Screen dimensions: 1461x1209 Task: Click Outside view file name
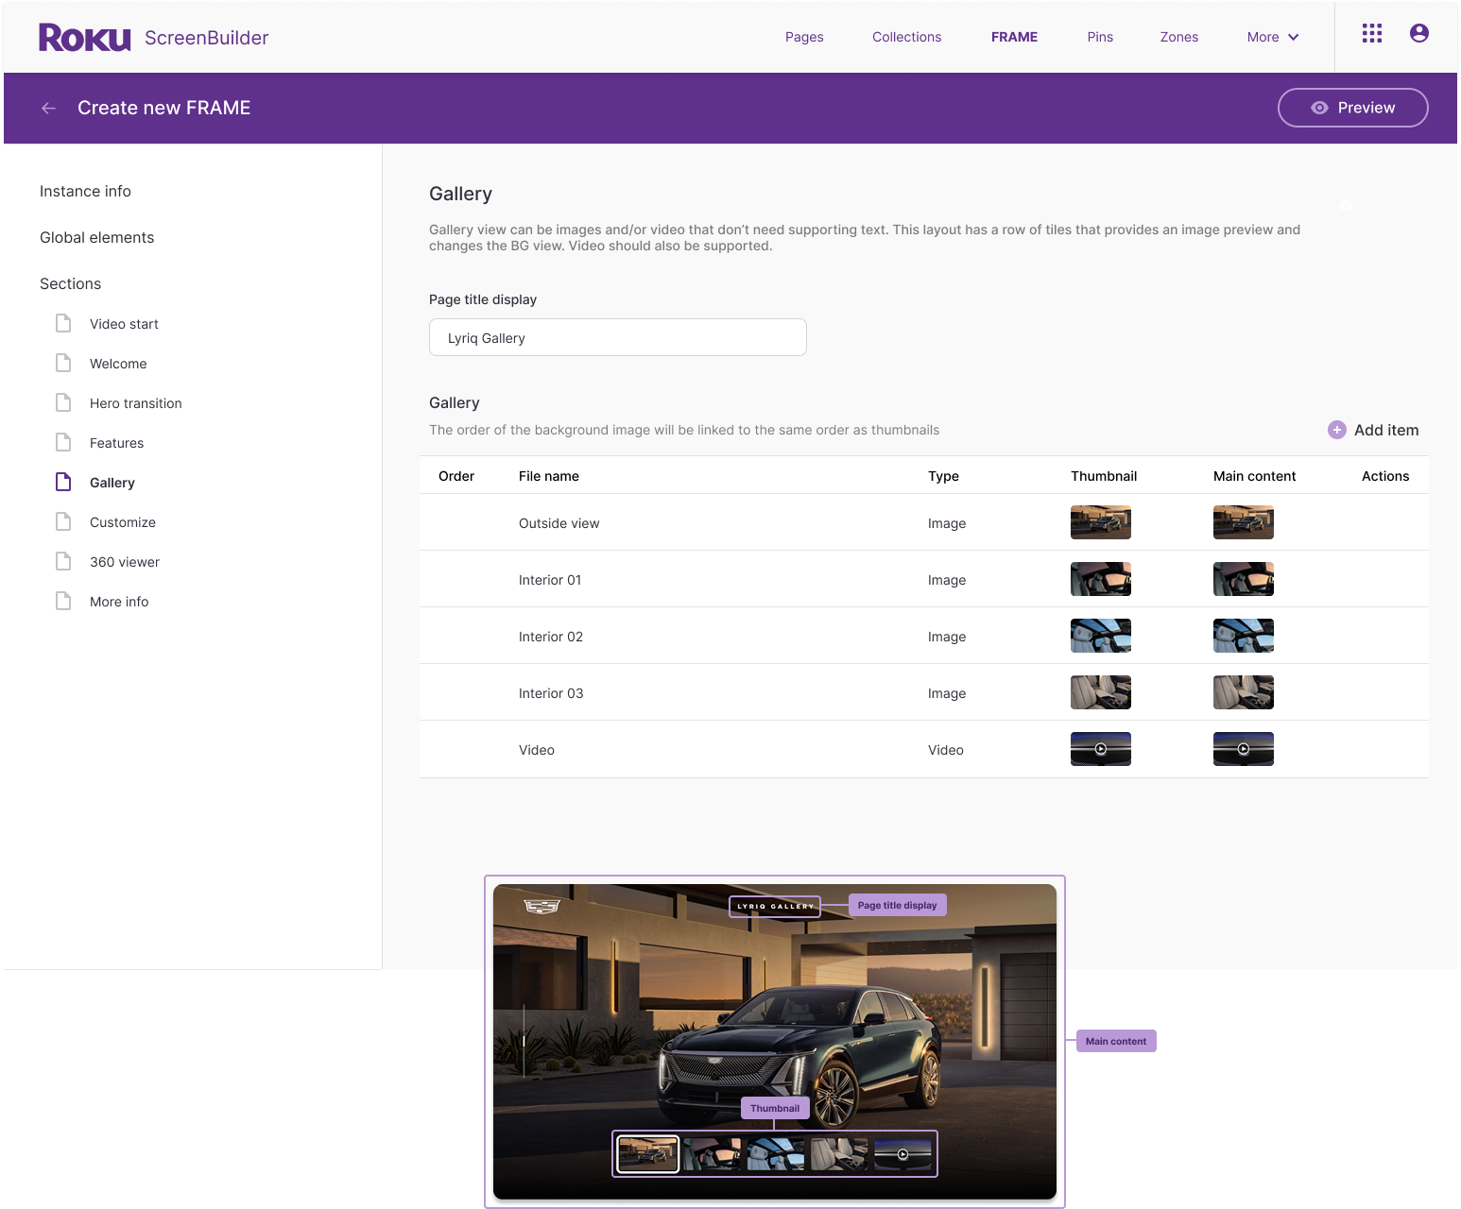(559, 523)
